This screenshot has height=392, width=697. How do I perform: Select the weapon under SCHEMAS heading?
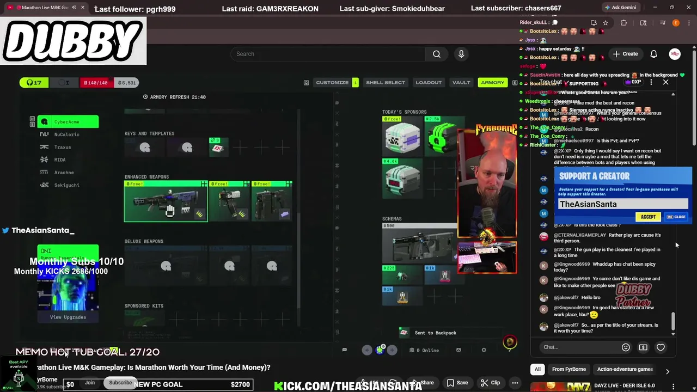[x=419, y=243]
